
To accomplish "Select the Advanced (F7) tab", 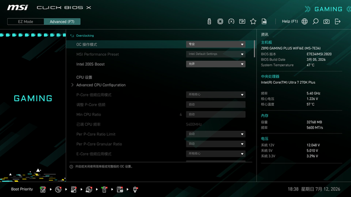I will [x=62, y=22].
